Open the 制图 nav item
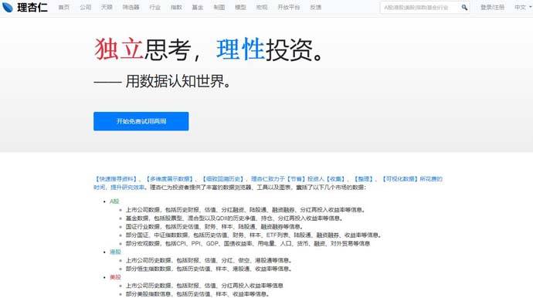Screen dimensions: 533x298 coord(219,7)
